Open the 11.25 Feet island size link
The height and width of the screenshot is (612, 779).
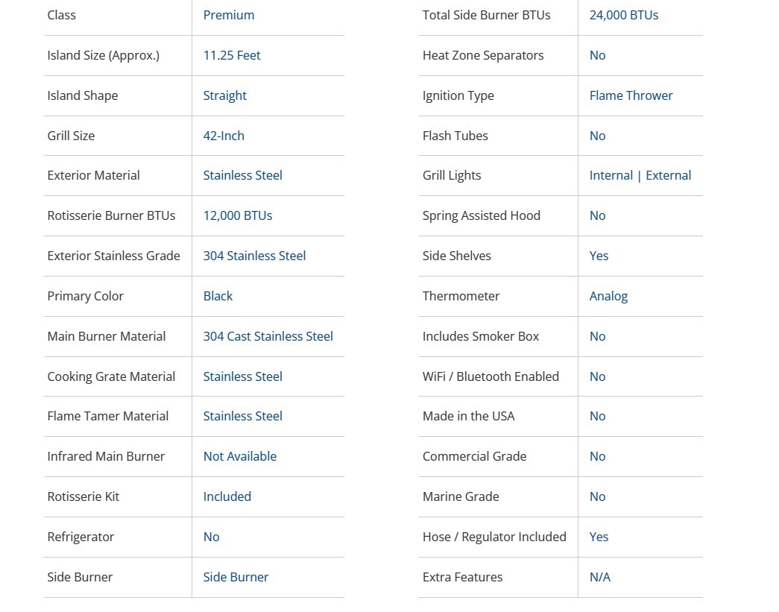(232, 55)
